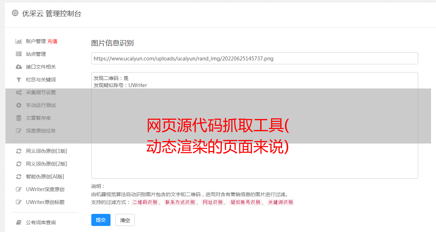Image resolution: width=436 pixels, height=232 pixels.
Task: Open 站点管理 menu item
Action: [36, 54]
